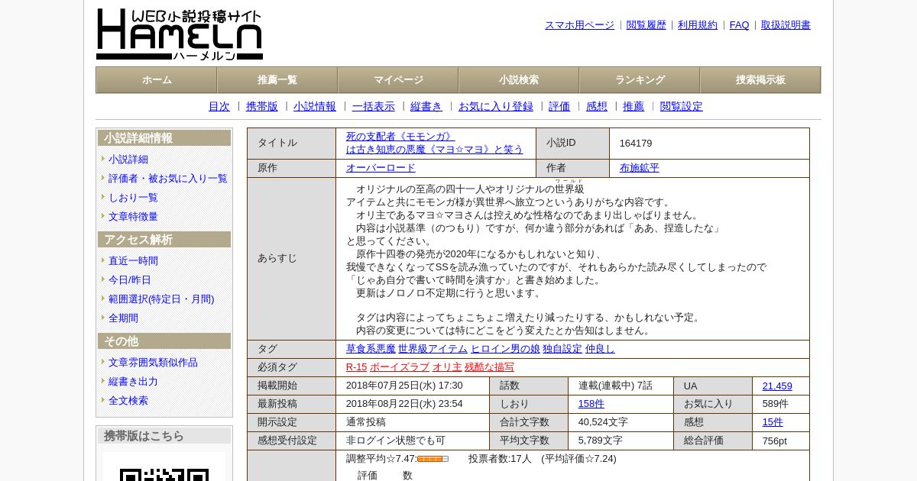
Task: Open the review count 15件
Action: 773,422
